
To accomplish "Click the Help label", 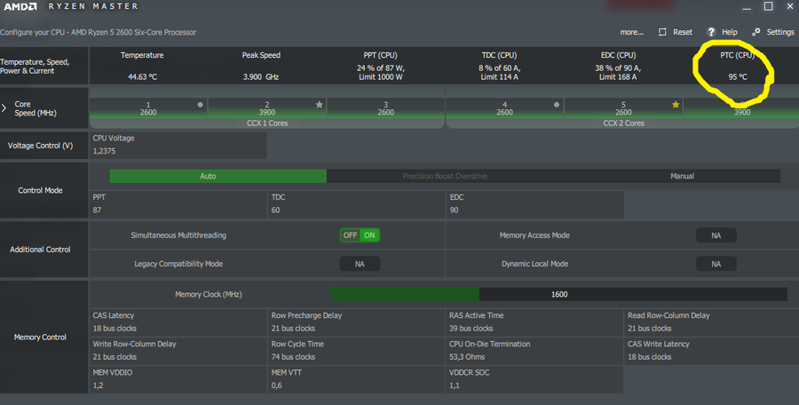I will (729, 32).
